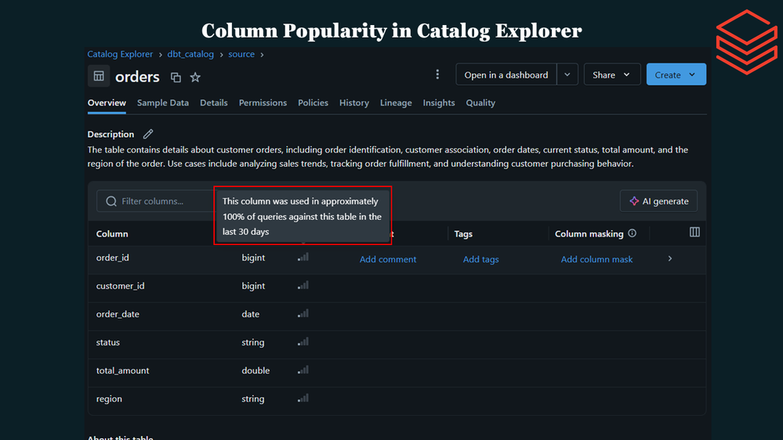Open the Quality tab
783x440 pixels.
point(480,103)
